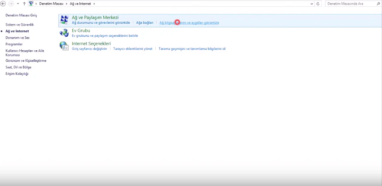Go to Denetim Masası Giriş
This screenshot has height=186, width=382.
pos(21,15)
